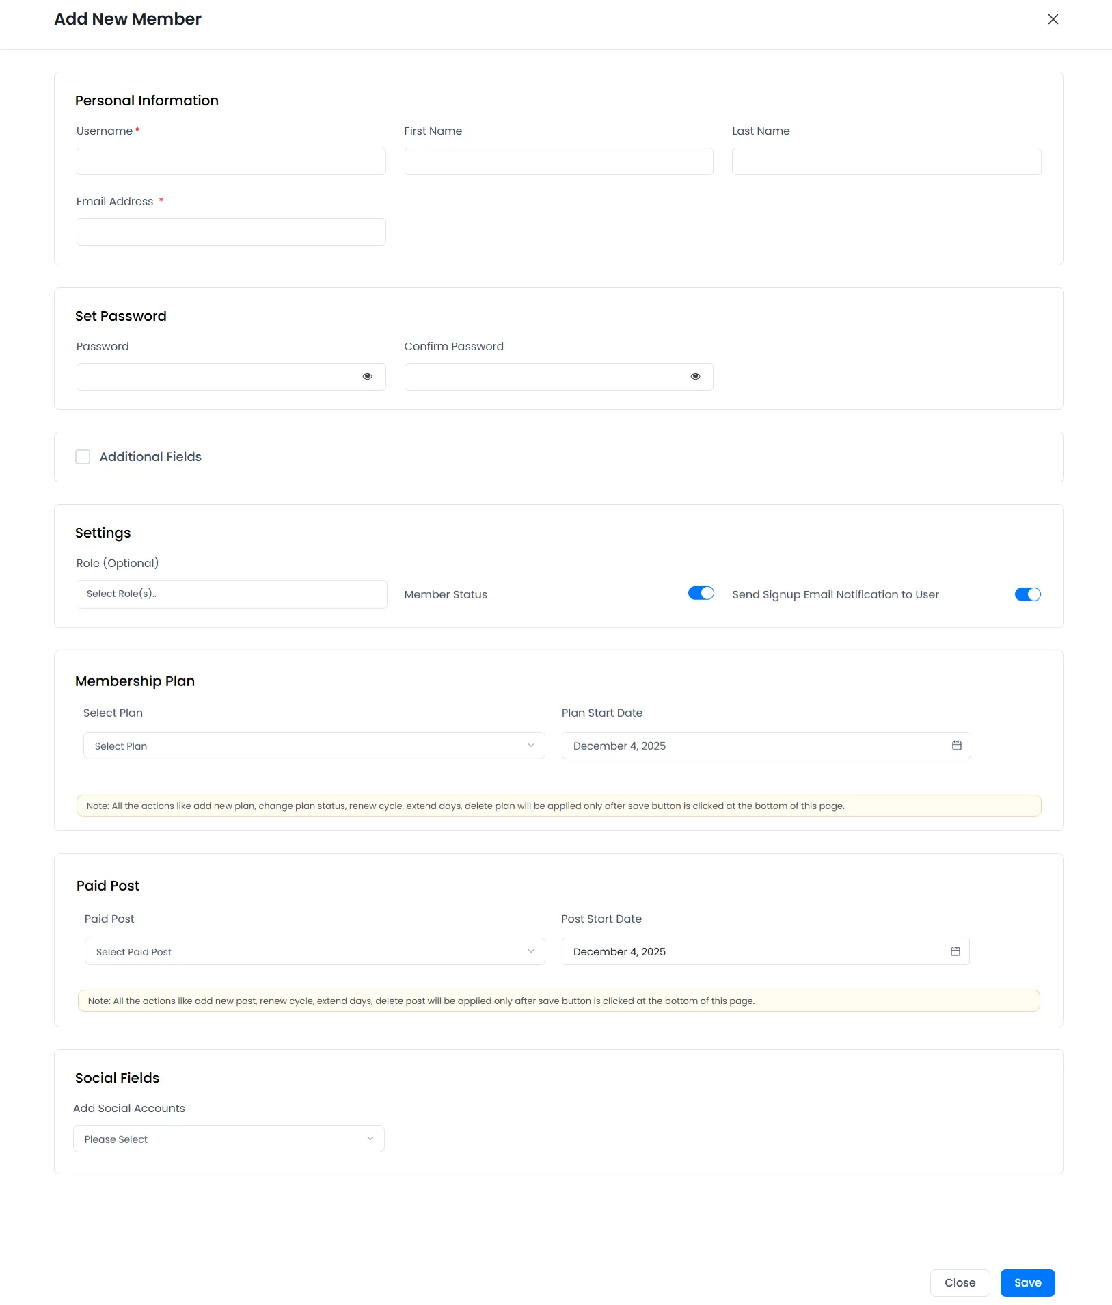Expand the Select Plan dropdown chevron
The image size is (1112, 1305).
coord(531,746)
